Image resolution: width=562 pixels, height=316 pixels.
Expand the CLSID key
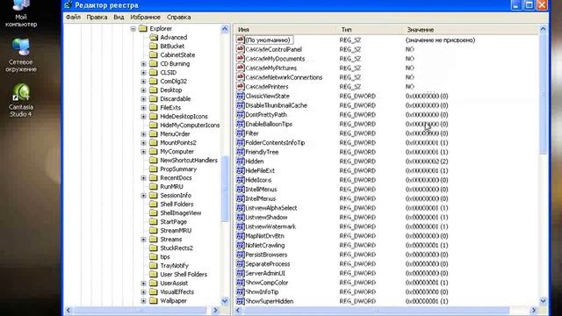point(143,72)
